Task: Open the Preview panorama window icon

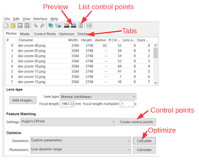Action: pos(74,25)
